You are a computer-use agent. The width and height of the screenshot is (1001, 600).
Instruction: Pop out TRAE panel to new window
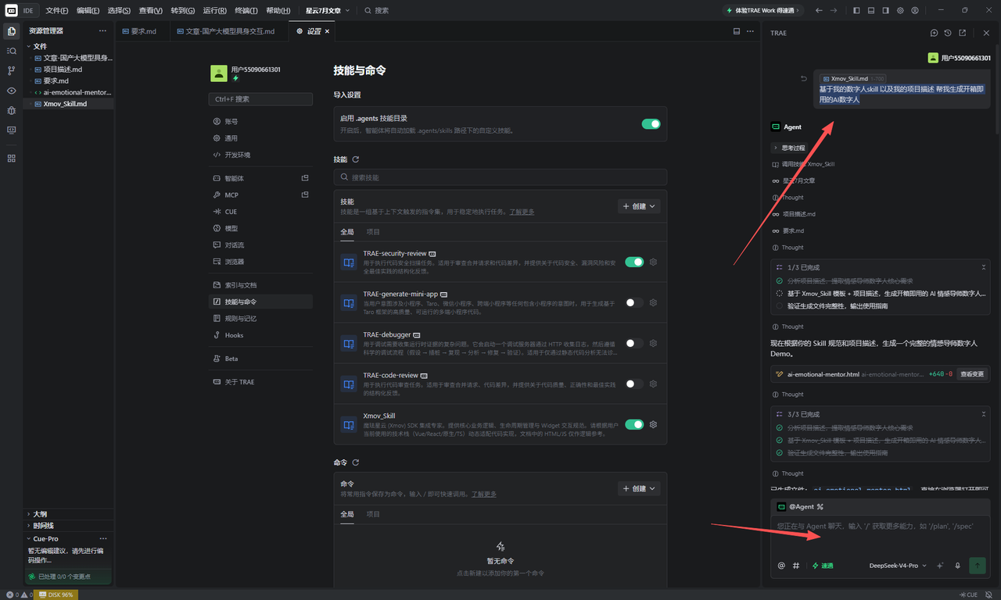click(x=963, y=33)
